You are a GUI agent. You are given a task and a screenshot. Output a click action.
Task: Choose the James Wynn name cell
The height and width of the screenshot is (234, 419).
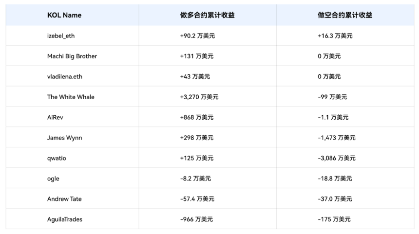[64, 138]
